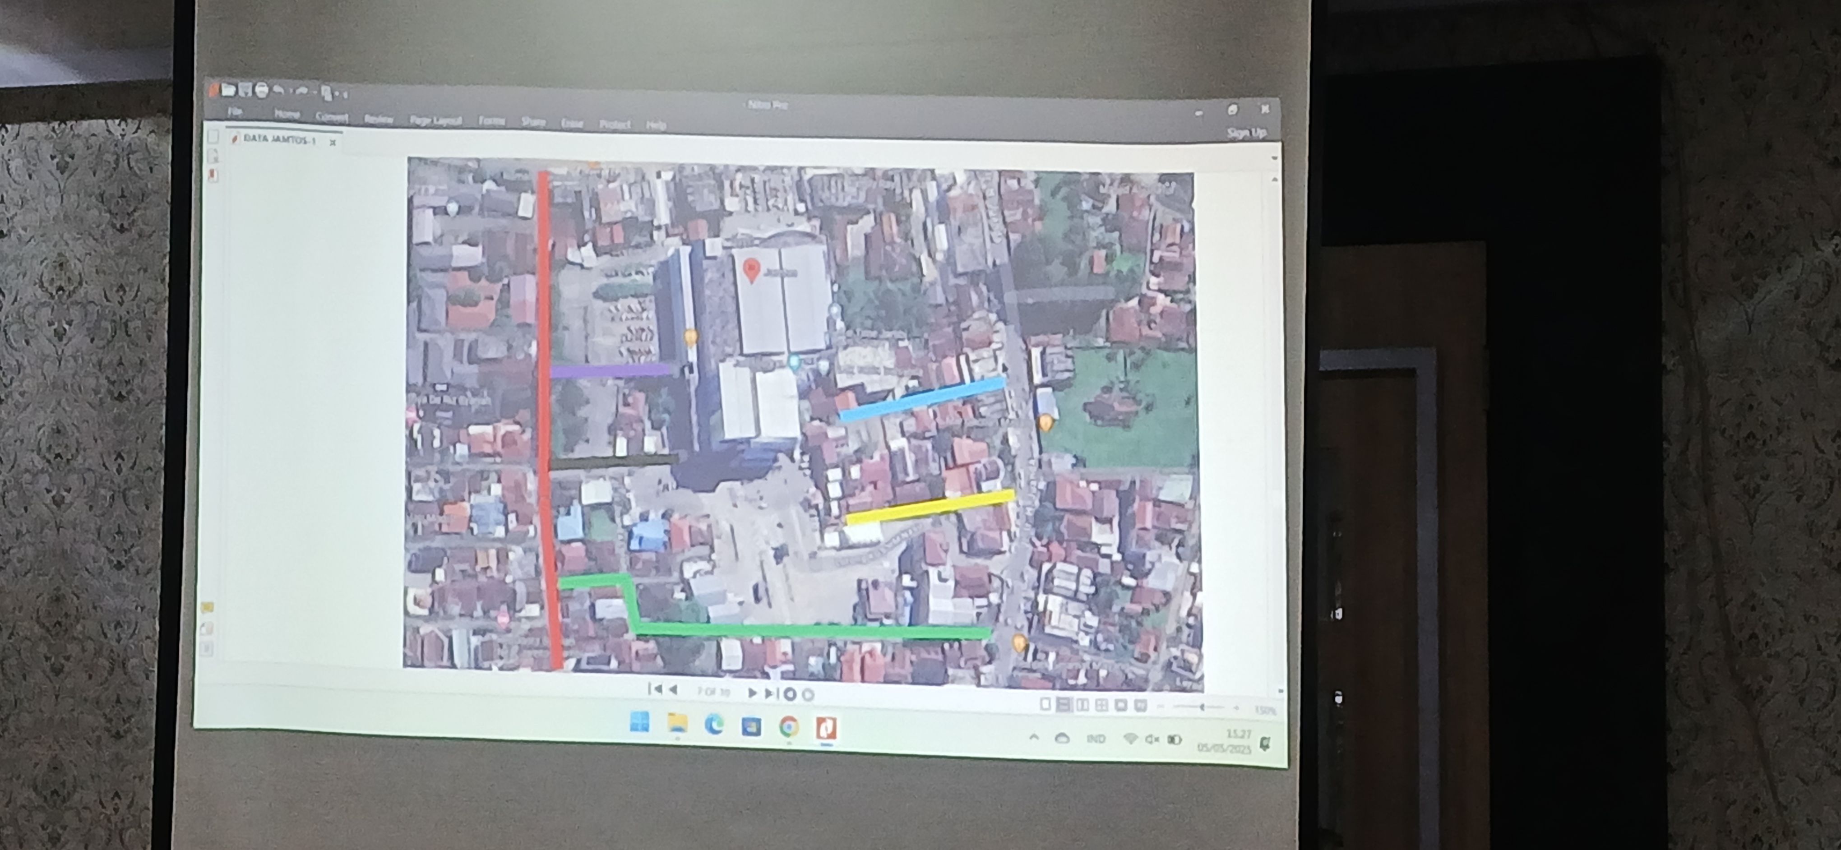
Task: Click the Print icon in quick access toolbar
Action: pos(262,90)
